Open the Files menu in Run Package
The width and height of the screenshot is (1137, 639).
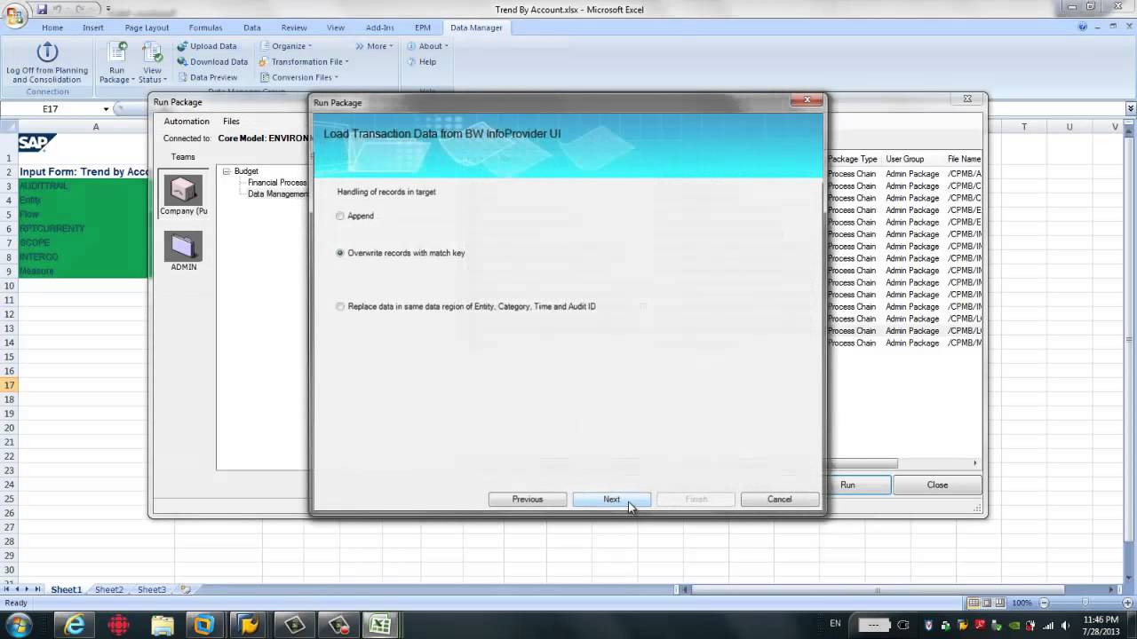231,122
